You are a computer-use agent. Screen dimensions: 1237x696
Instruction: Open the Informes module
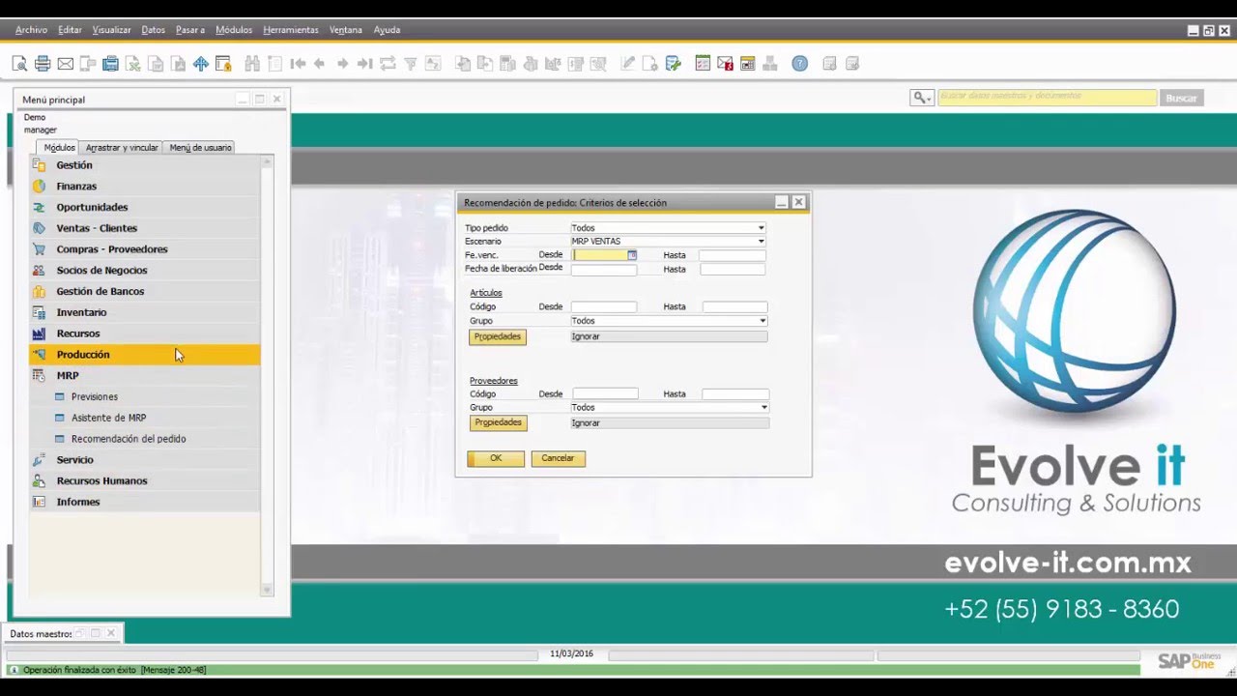145,502
